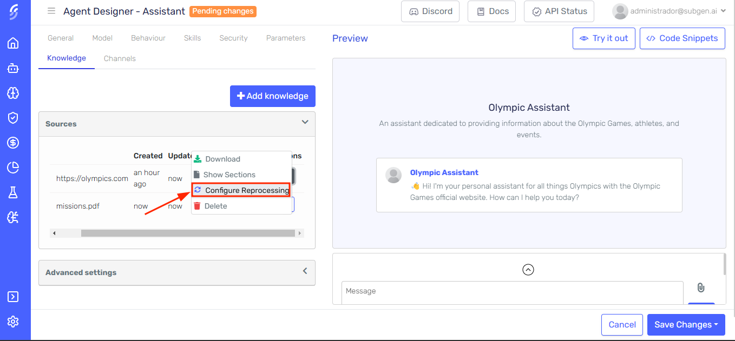
Task: Open the administrador@subgen.ai account dropdown
Action: [678, 11]
